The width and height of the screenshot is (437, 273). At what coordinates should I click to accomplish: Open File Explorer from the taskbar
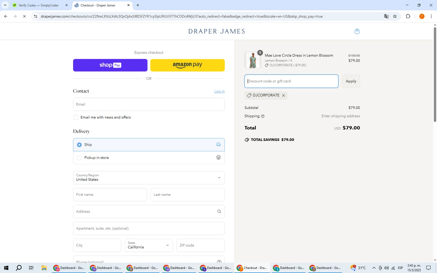tap(44, 268)
